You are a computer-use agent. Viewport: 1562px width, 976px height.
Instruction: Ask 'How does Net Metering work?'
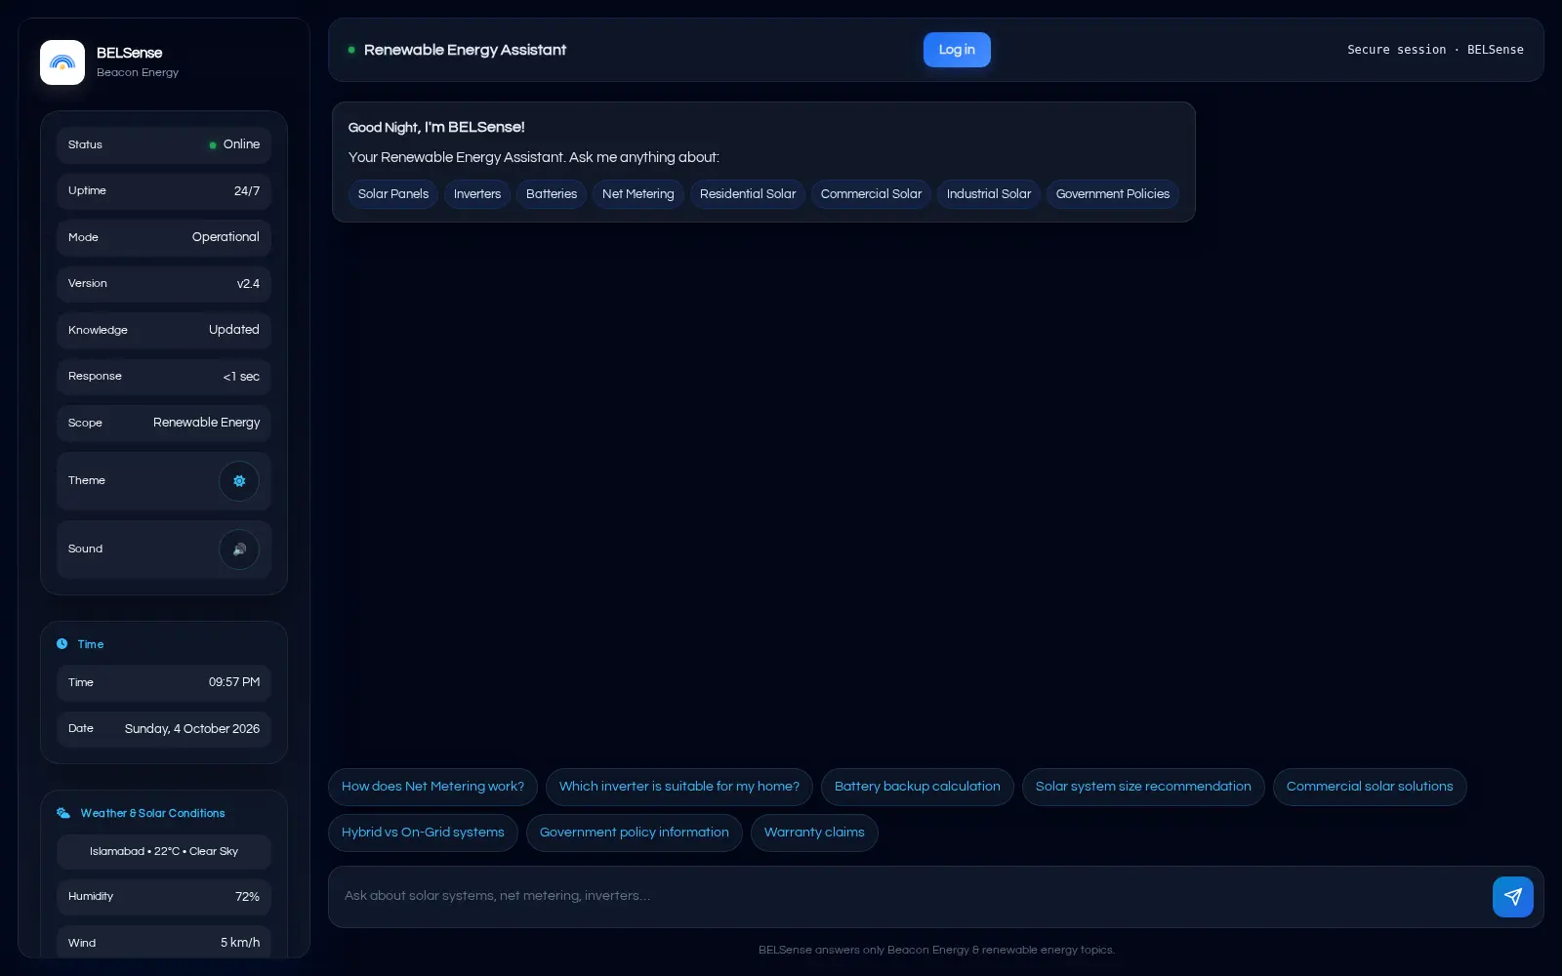(x=432, y=787)
